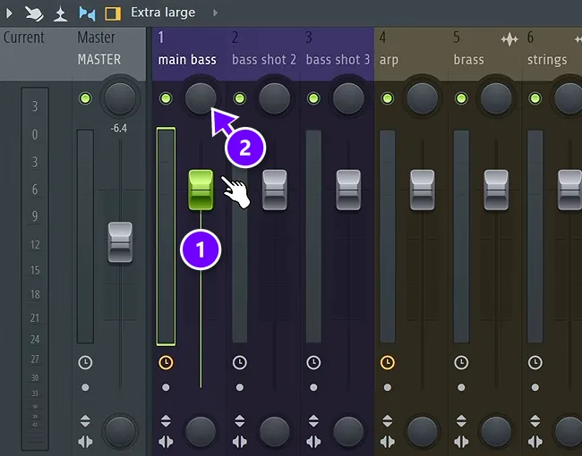The height and width of the screenshot is (456, 582).
Task: Click the Master volume fader handle
Action: click(120, 242)
